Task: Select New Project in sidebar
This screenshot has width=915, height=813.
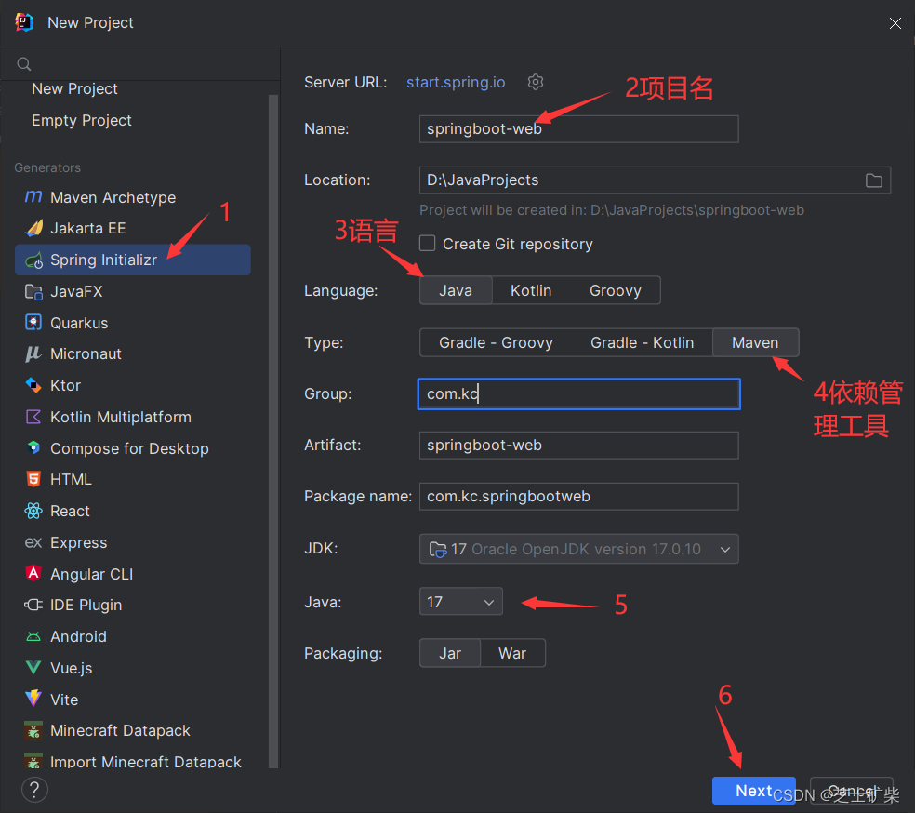Action: 74,88
